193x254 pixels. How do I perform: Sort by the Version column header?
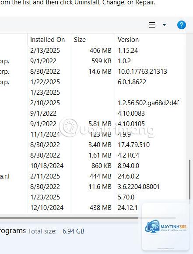pyautogui.click(x=128, y=40)
